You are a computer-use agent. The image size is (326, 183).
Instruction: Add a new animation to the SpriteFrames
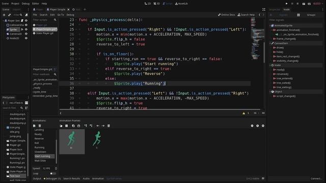[x=34, y=126]
